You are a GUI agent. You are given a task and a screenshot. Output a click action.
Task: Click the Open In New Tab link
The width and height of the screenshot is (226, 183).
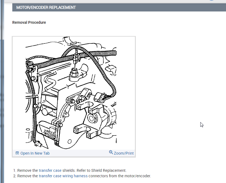point(35,153)
